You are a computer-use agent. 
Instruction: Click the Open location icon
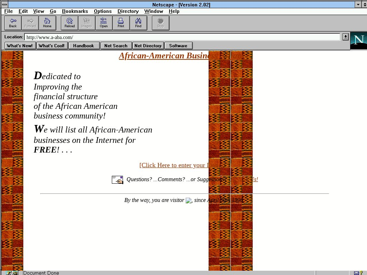click(x=104, y=23)
